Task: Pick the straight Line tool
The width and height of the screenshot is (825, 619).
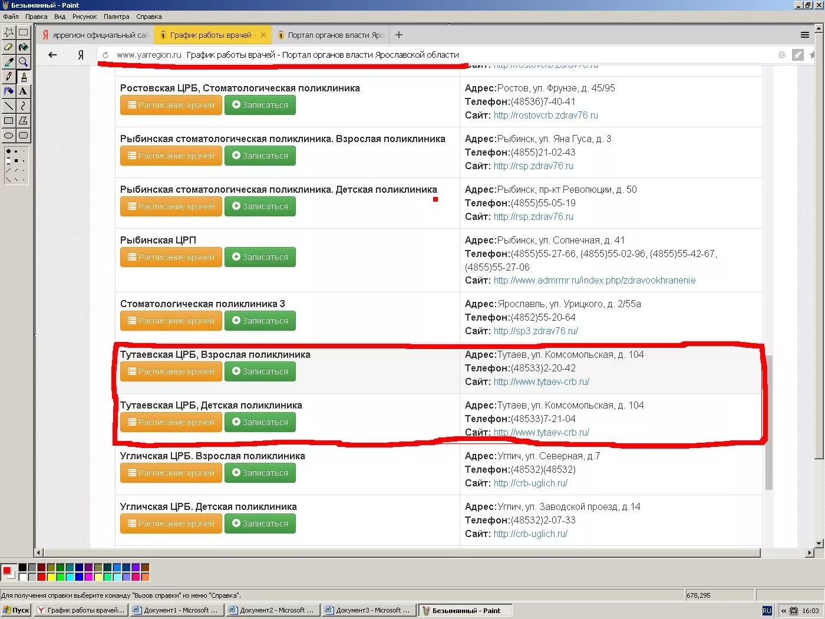Action: coord(9,106)
